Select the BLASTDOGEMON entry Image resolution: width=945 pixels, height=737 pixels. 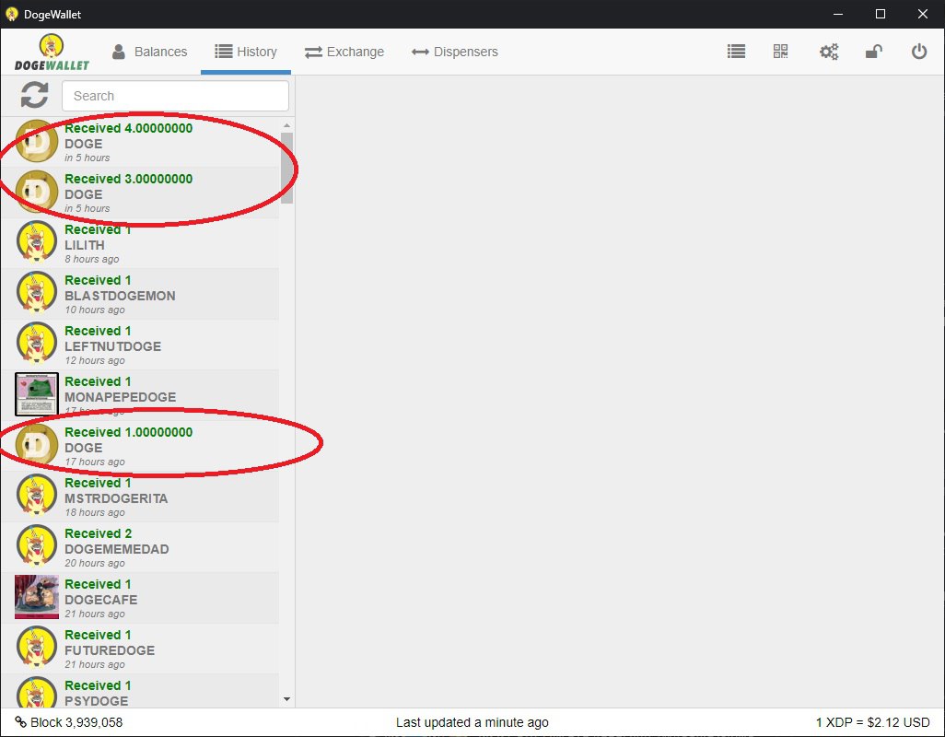140,294
